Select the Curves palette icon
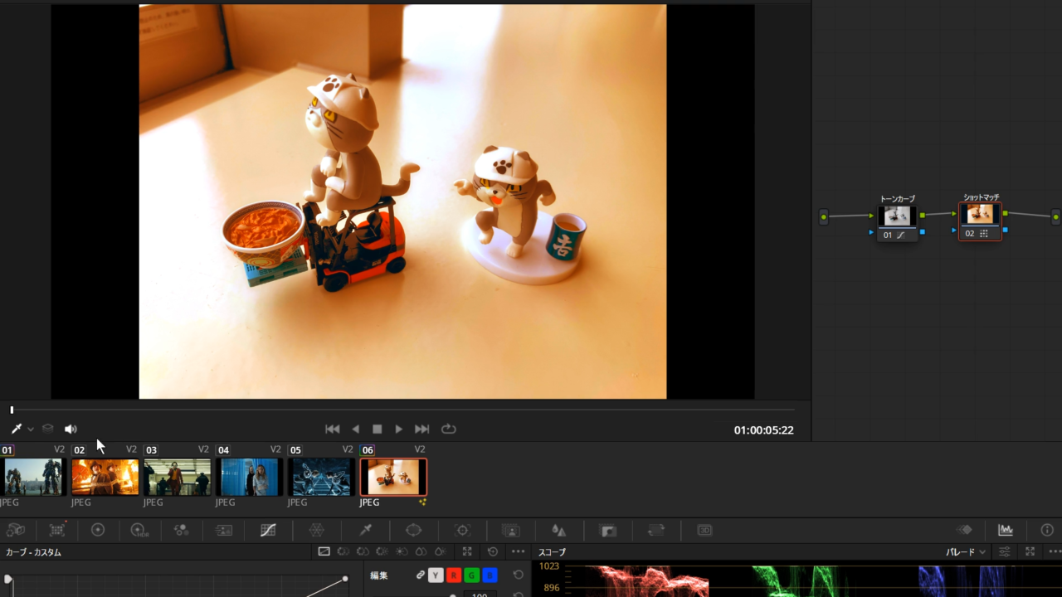The height and width of the screenshot is (597, 1062). [x=268, y=530]
